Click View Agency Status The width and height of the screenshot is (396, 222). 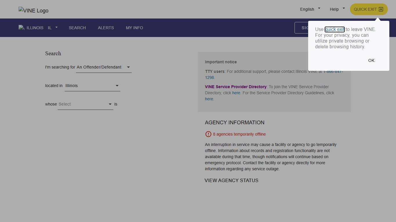231,180
